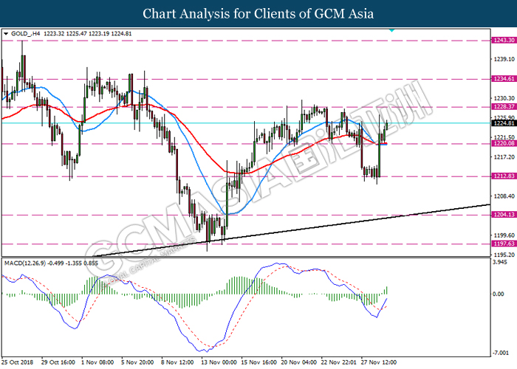This screenshot has width=517, height=369.
Task: Click the 1234.61 price level label
Action: tap(503, 79)
